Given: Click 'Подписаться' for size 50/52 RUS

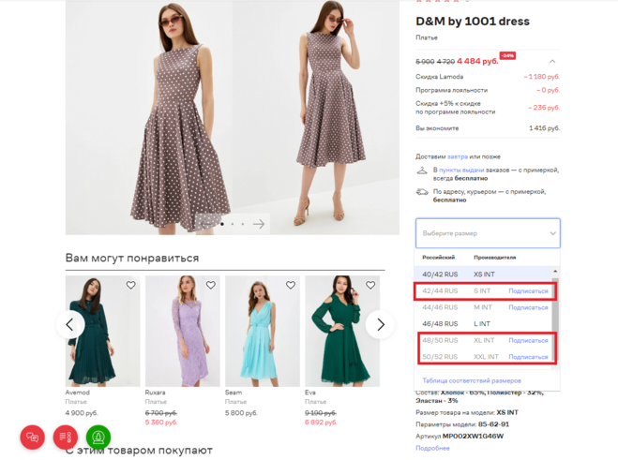Looking at the screenshot, I should (528, 357).
